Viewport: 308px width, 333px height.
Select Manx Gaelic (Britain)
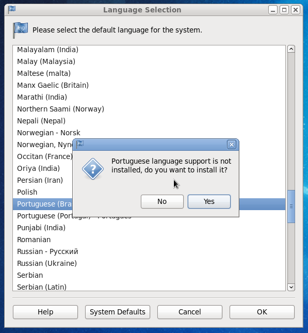click(x=149, y=85)
